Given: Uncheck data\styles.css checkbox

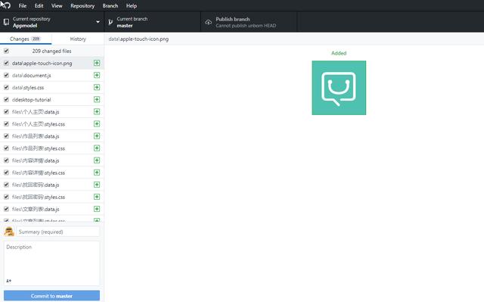Looking at the screenshot, I should [x=6, y=87].
